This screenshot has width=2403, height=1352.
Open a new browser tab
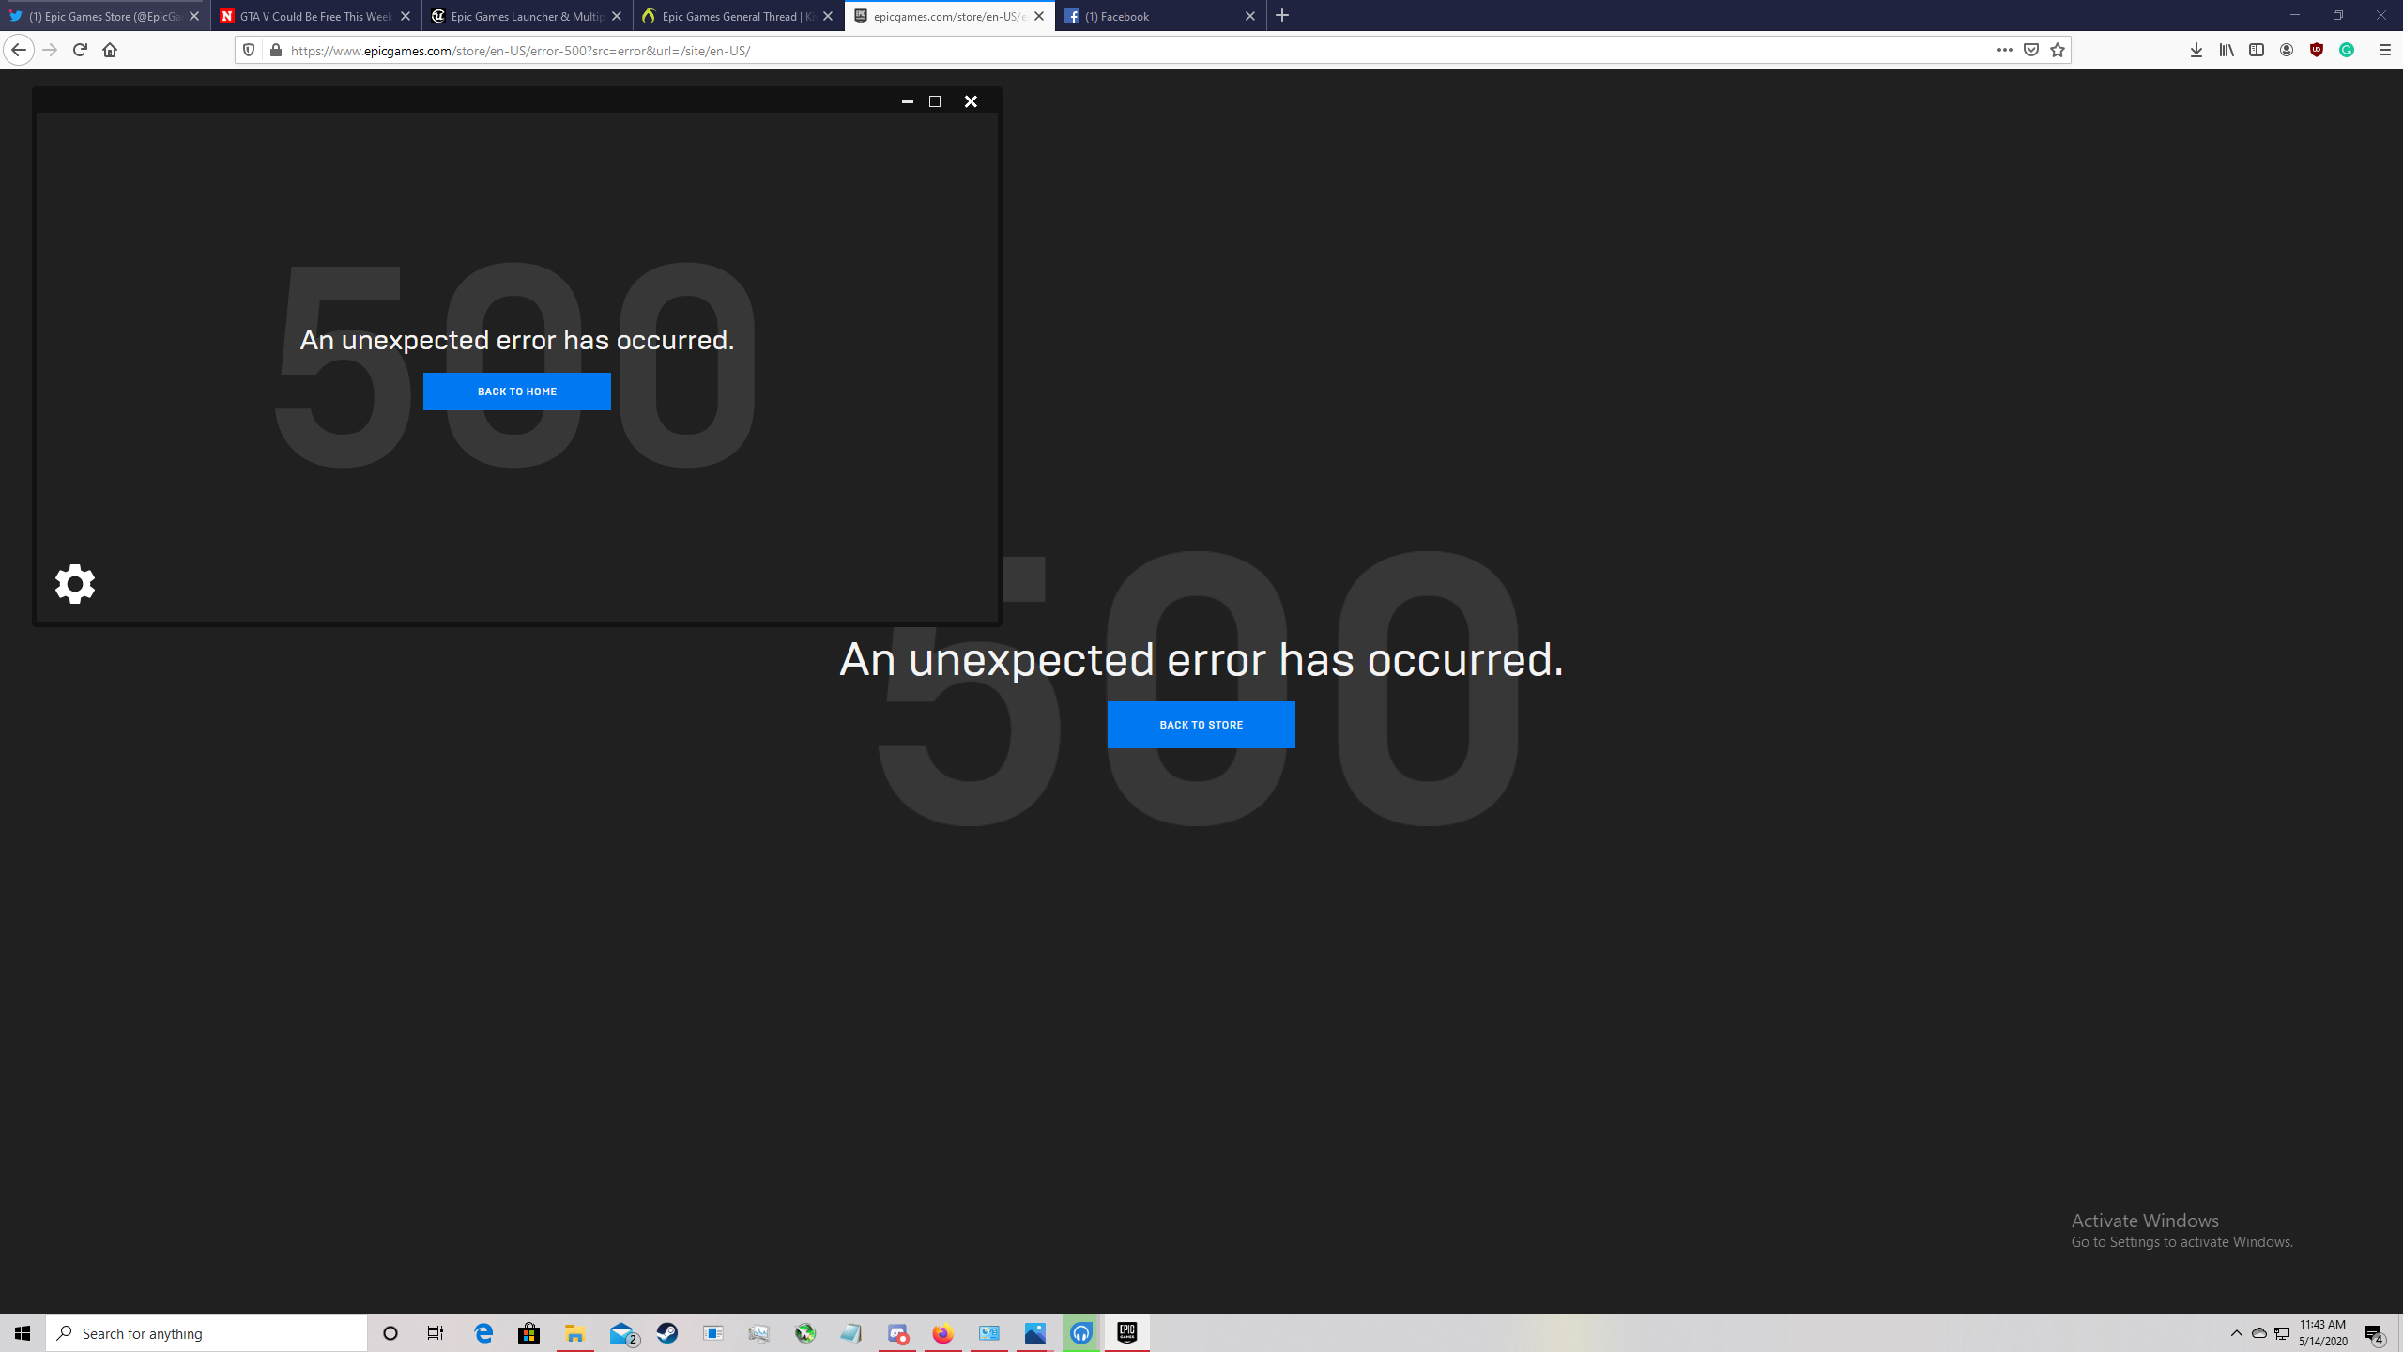[1282, 16]
